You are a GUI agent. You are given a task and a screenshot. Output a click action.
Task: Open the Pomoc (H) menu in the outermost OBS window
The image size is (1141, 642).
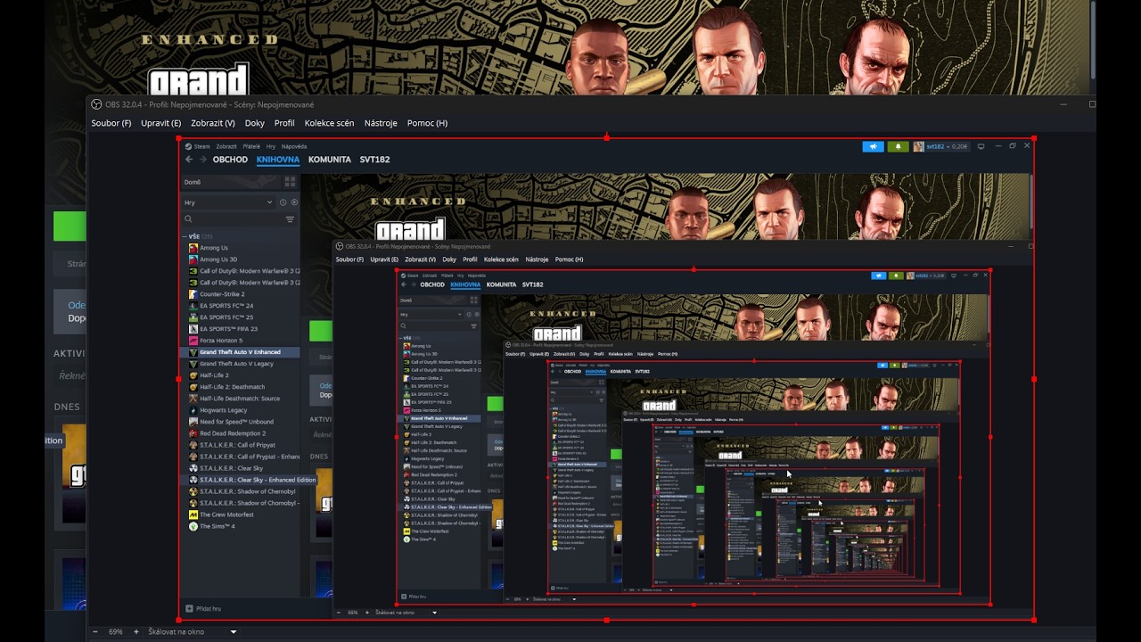(x=427, y=123)
